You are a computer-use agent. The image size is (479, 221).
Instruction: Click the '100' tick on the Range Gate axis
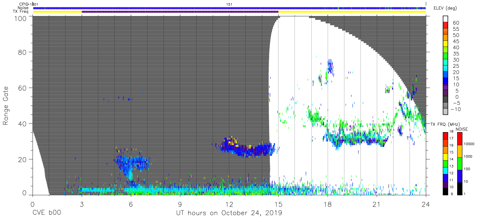tap(20, 18)
